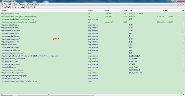
Task: Sort by the Title column header
Action: coord(141,11)
